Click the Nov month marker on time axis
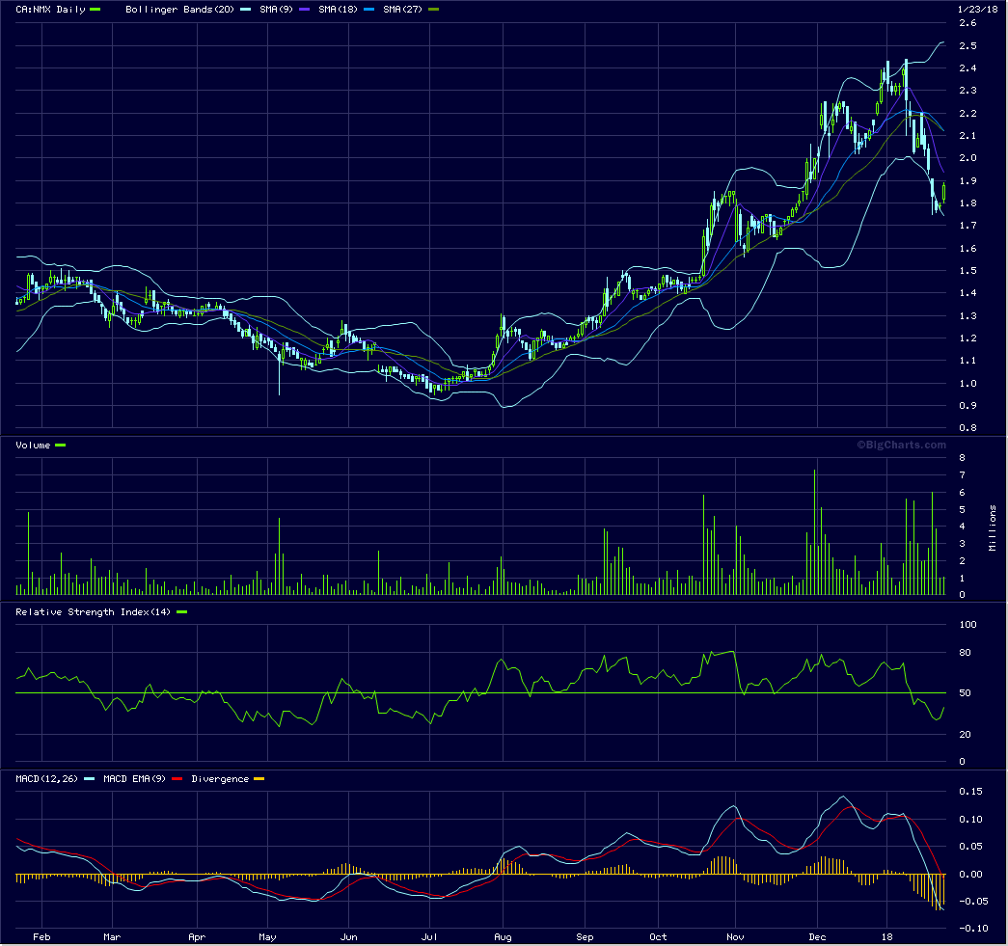 (x=735, y=936)
